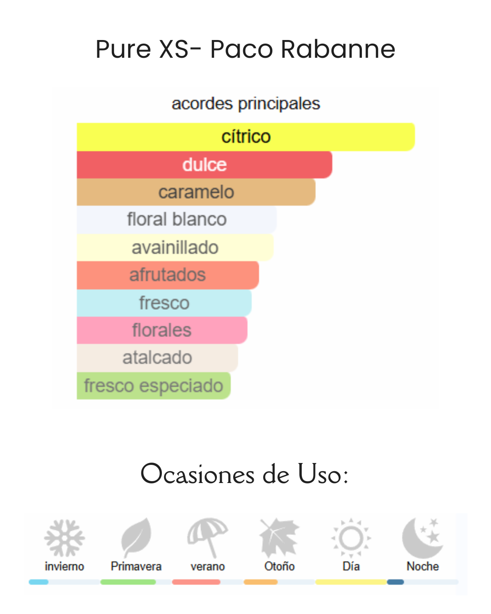Click the atalcado accord bar
Image resolution: width=491 pixels, height=614 pixels.
coord(157,358)
